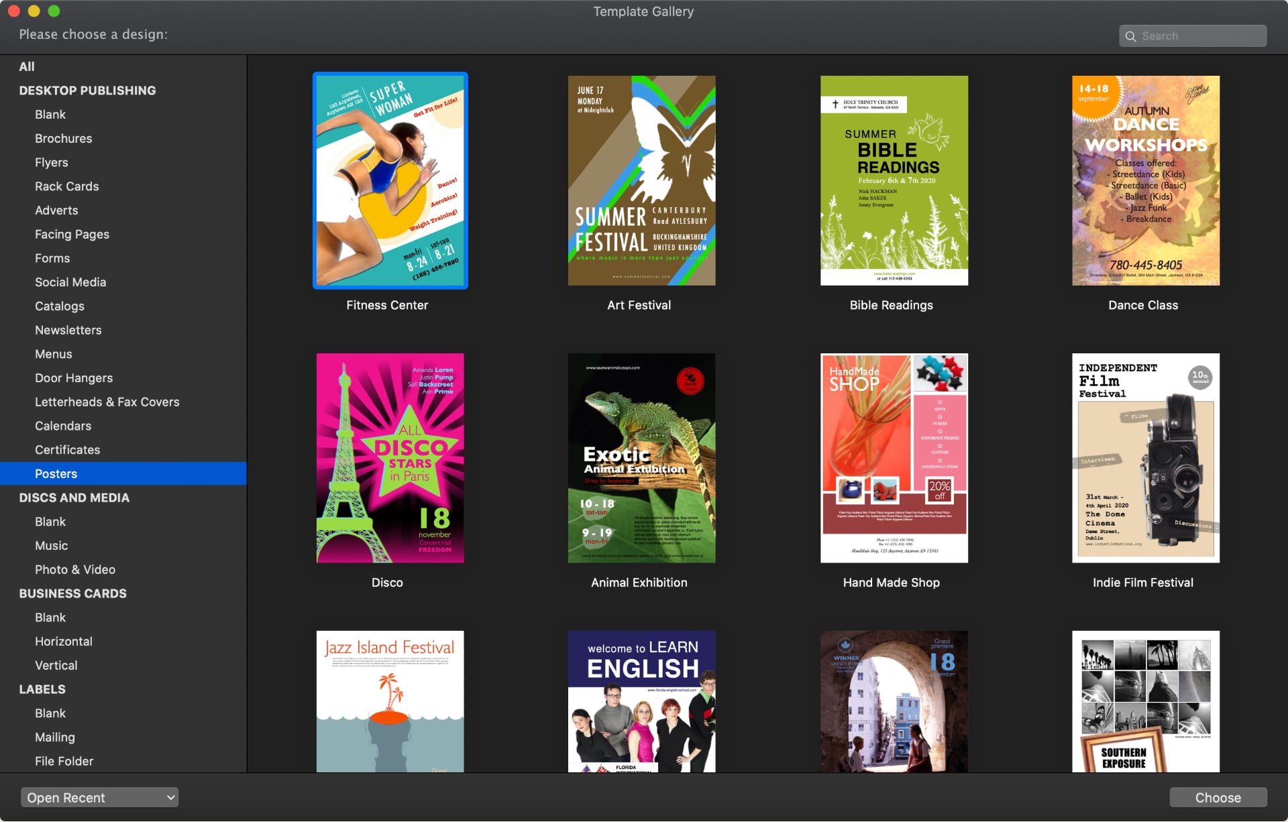
Task: Click the Choose button
Action: point(1218,797)
